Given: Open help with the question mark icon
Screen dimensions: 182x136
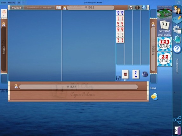Looking at the screenshot, I should point(177,49).
